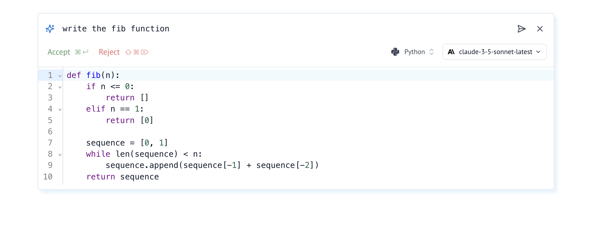Click the Python logo icon
The width and height of the screenshot is (595, 226).
click(395, 52)
